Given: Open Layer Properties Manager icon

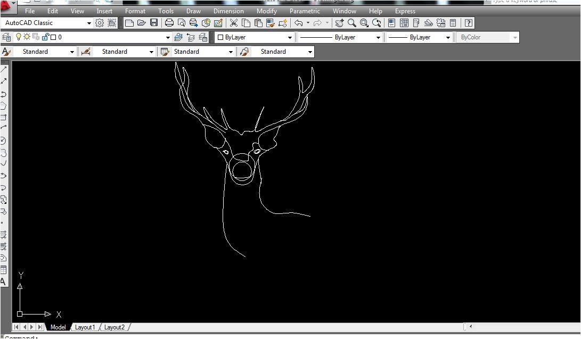Looking at the screenshot, I should click(x=6, y=37).
